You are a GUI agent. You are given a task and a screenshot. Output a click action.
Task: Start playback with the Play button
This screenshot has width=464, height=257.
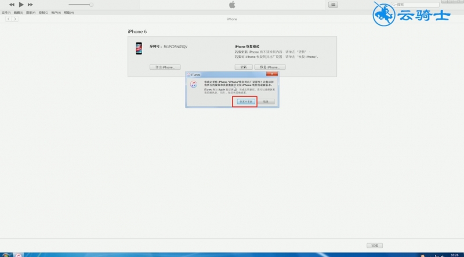coord(21,5)
